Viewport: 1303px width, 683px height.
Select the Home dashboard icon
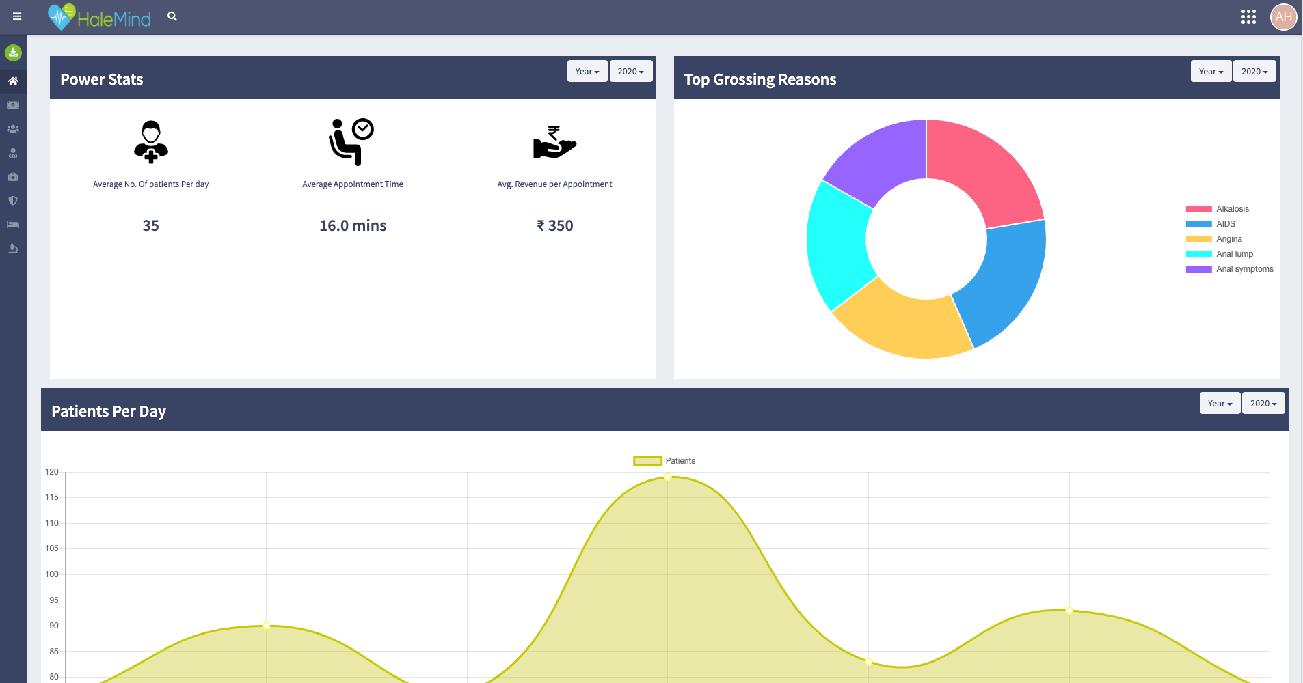pos(13,81)
